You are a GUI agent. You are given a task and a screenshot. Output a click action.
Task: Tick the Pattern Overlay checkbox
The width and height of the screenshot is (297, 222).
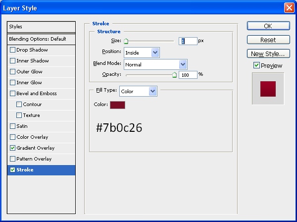click(12, 159)
